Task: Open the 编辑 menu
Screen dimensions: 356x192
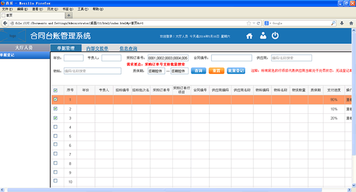Action: 22,9
